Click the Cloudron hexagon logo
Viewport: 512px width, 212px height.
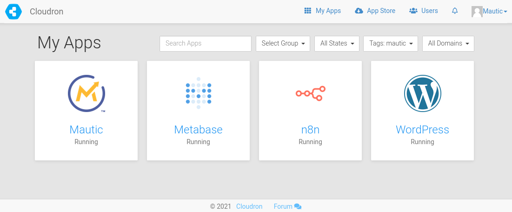(13, 12)
